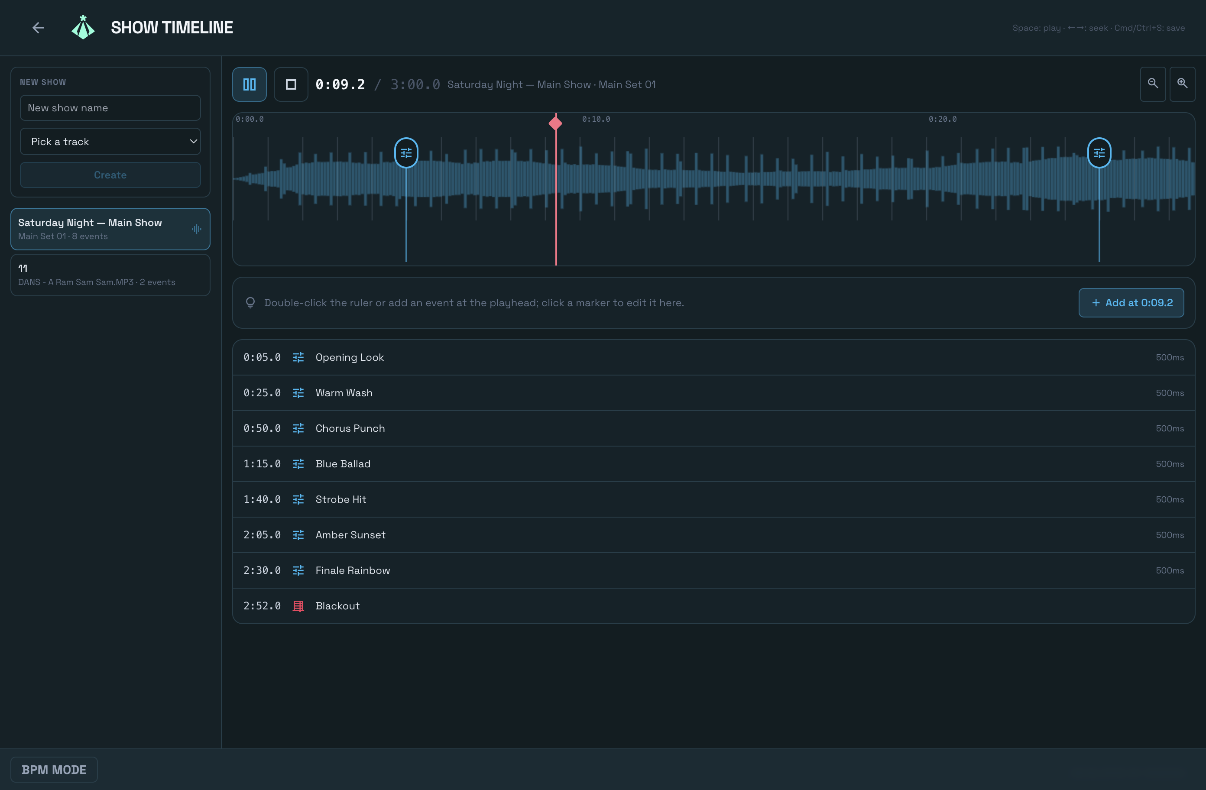The image size is (1206, 790).
Task: Go back using the arrow icon
Action: pyautogui.click(x=38, y=28)
